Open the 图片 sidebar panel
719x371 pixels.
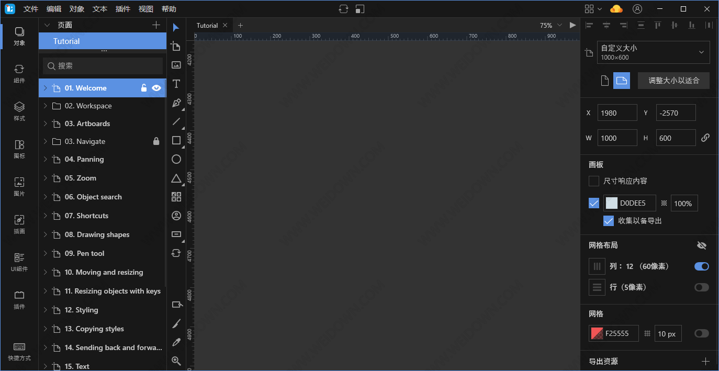19,187
